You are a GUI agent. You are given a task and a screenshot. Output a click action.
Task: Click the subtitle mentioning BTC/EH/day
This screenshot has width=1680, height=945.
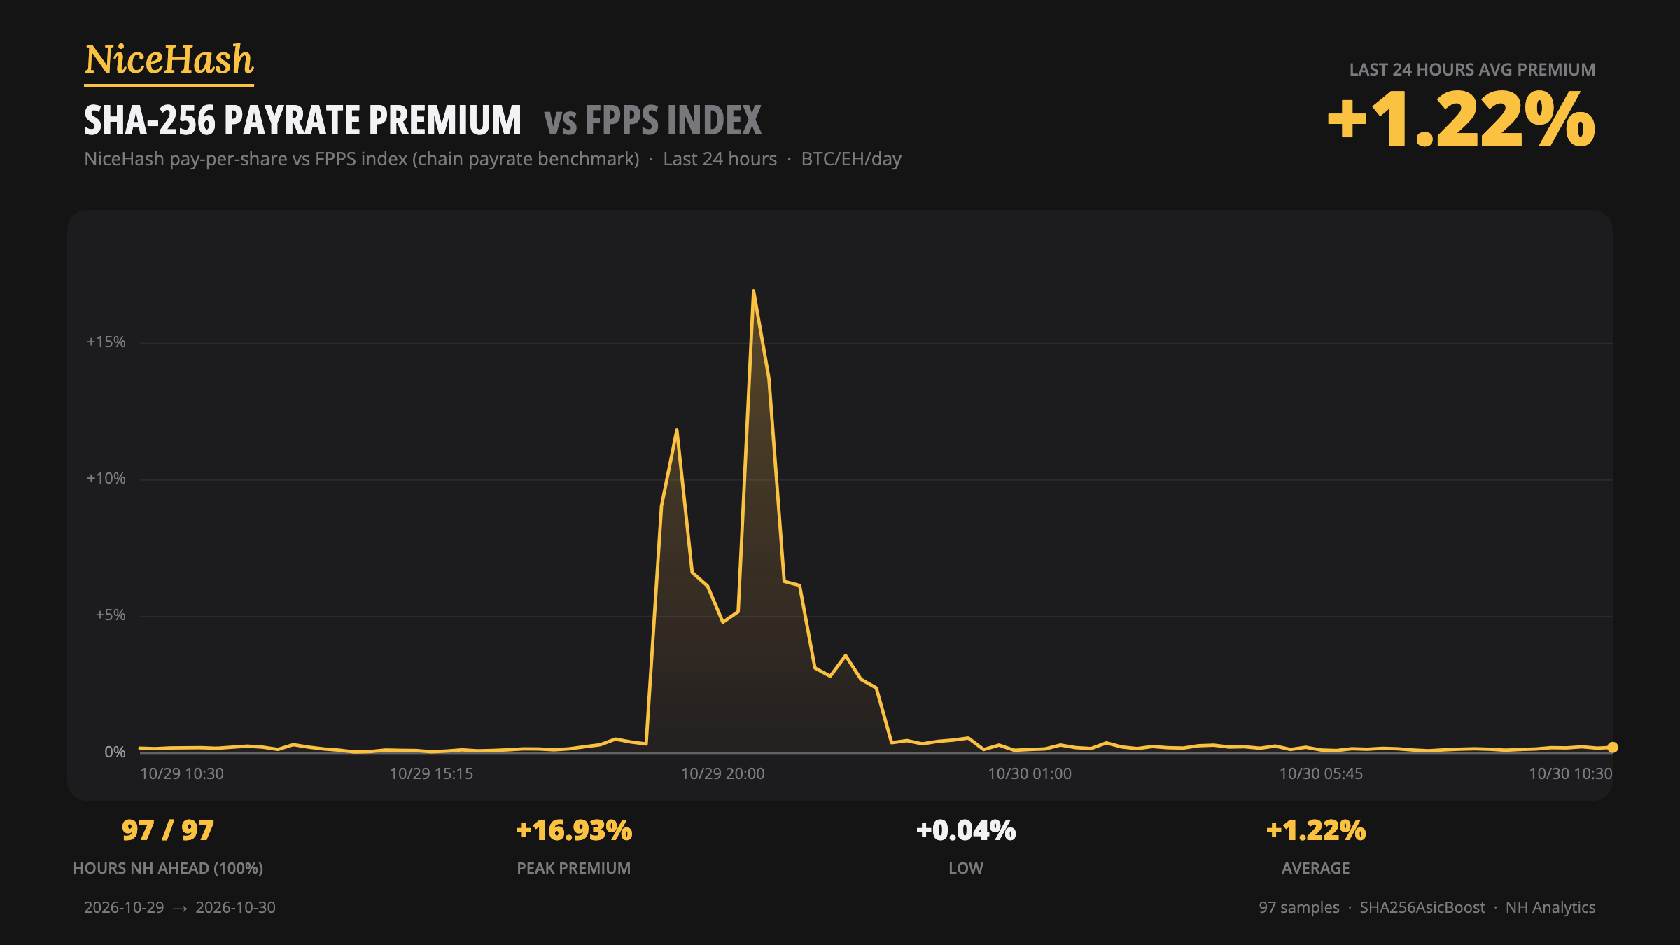point(493,160)
